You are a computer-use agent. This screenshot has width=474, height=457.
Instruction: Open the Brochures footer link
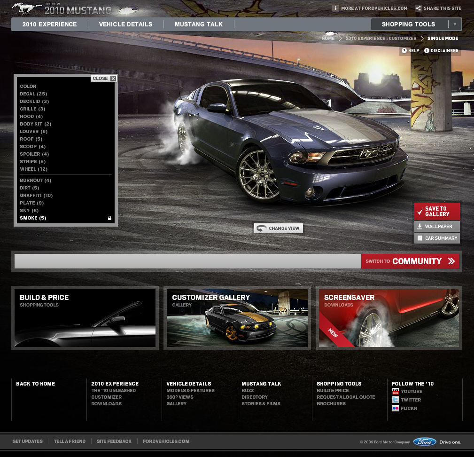tap(331, 404)
